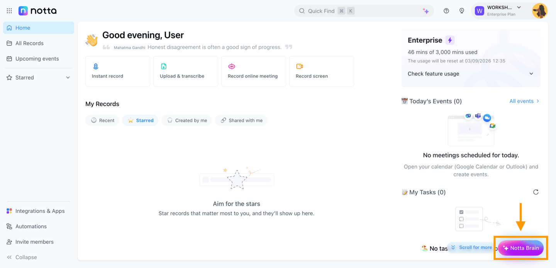Click the help question mark icon
This screenshot has height=268, width=556.
point(446,11)
